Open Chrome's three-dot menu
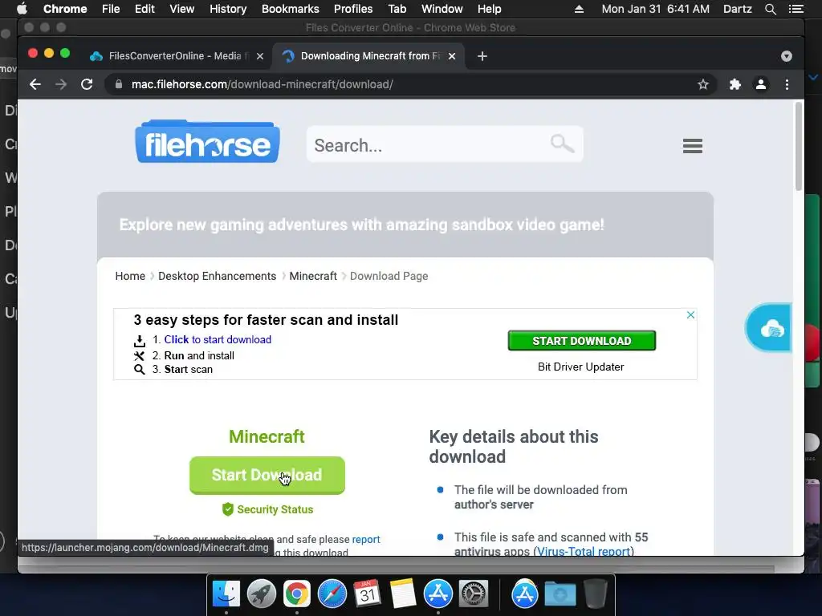 pos(787,84)
